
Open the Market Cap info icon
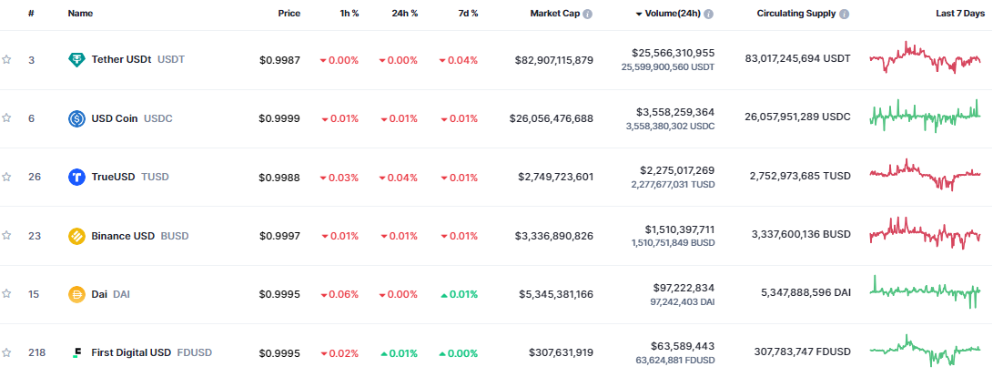[x=588, y=15]
